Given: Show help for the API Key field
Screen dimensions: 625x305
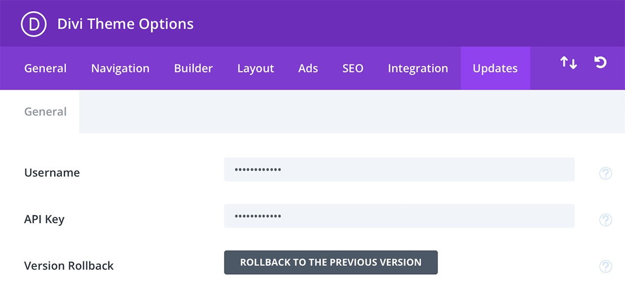Looking at the screenshot, I should coord(605,220).
